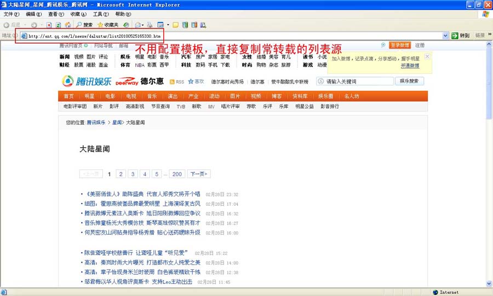This screenshot has width=493, height=296.
Task: Click the 电影评审团 subnav link
Action: point(75,106)
